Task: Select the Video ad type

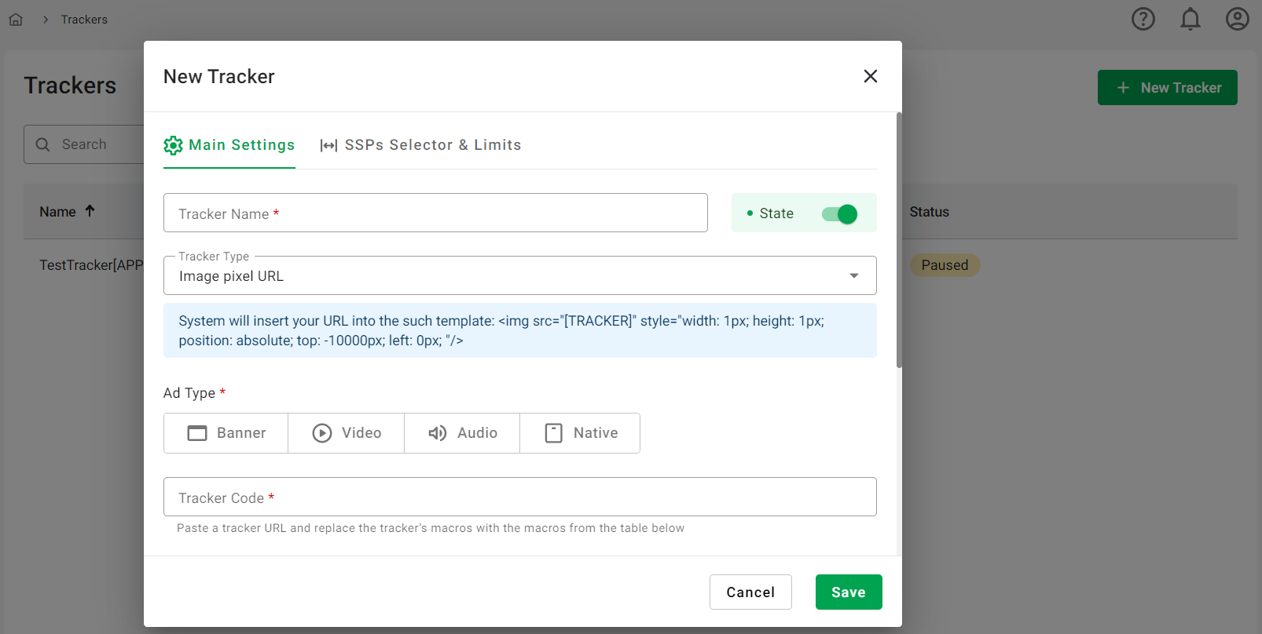Action: pyautogui.click(x=347, y=433)
